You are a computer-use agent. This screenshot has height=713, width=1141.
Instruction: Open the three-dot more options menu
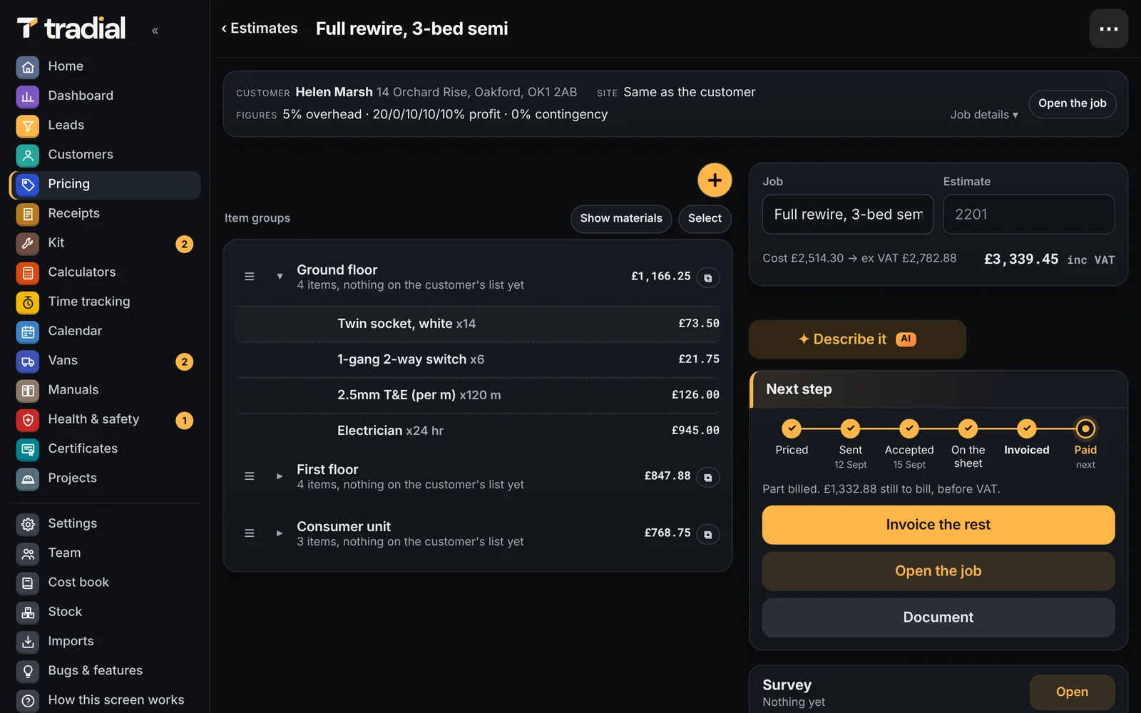[1108, 29]
